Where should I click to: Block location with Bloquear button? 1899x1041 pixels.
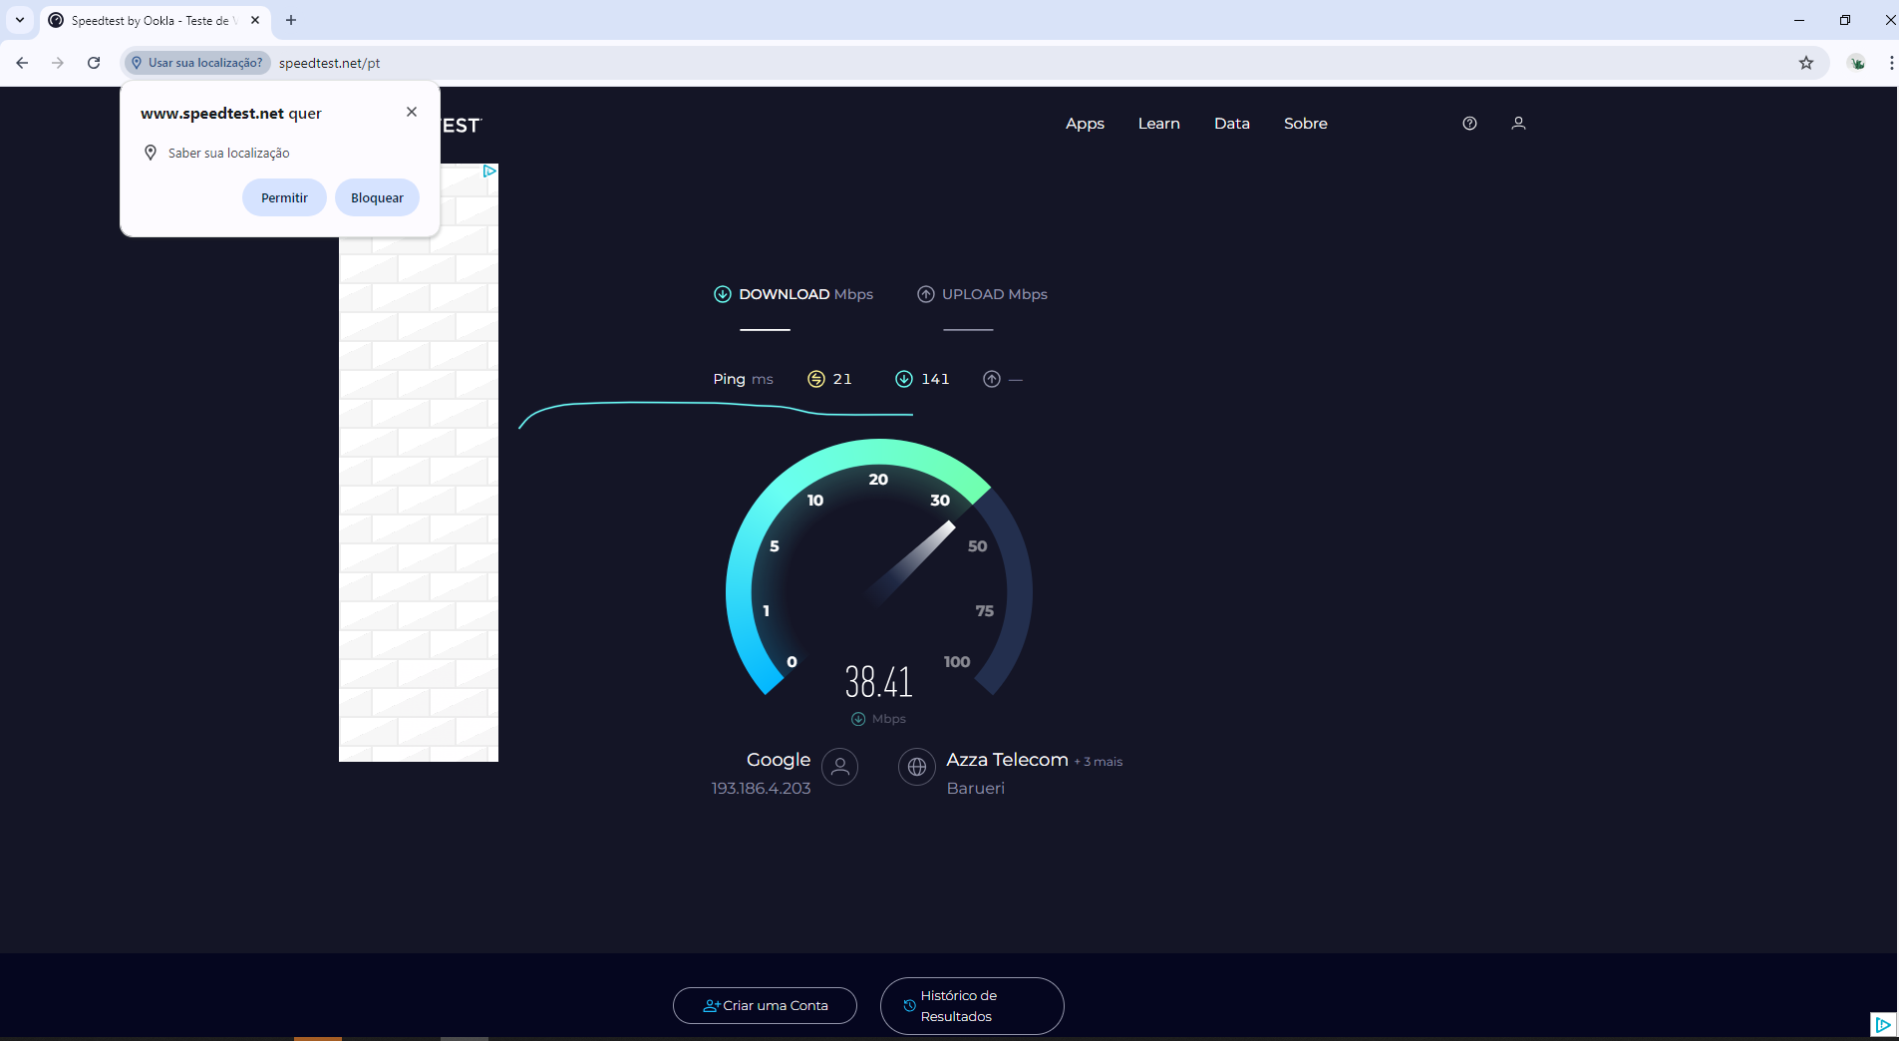click(x=377, y=197)
